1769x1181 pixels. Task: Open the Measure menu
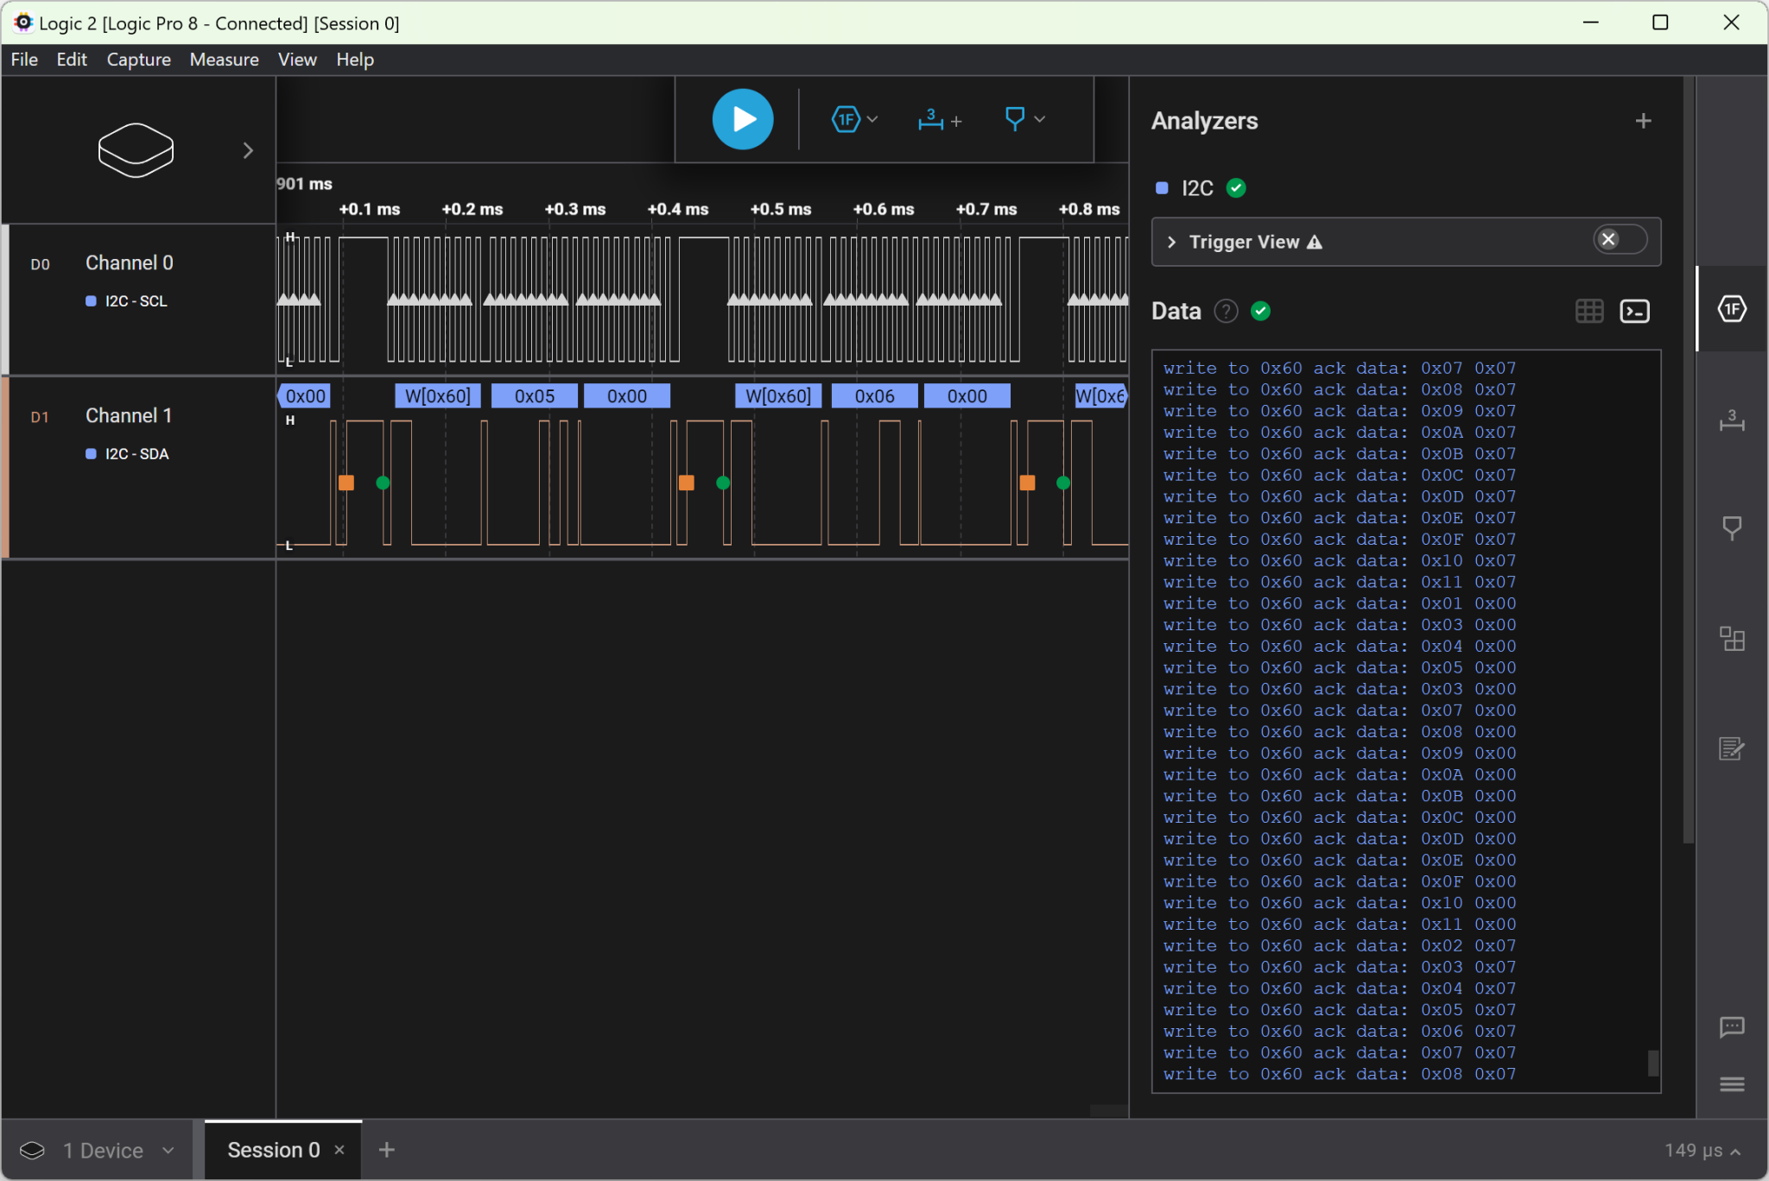click(224, 60)
